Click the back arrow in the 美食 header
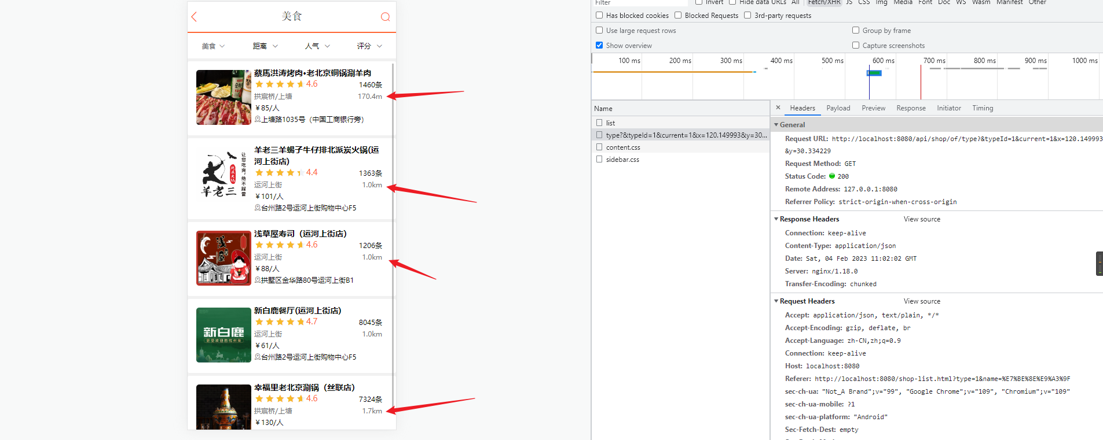 tap(195, 17)
